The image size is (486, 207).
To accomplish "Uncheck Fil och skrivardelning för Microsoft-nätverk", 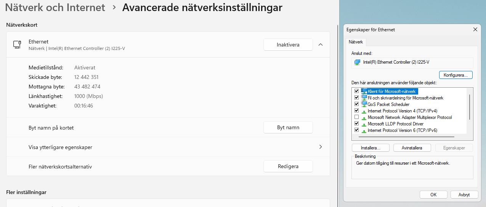I will [x=356, y=98].
